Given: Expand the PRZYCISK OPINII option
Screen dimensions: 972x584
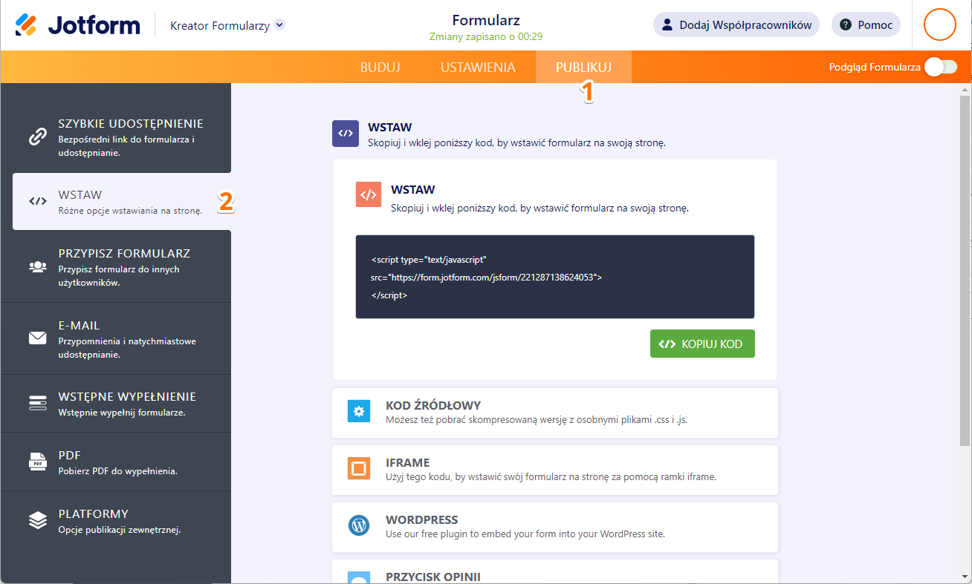Looking at the screenshot, I should coord(555,572).
